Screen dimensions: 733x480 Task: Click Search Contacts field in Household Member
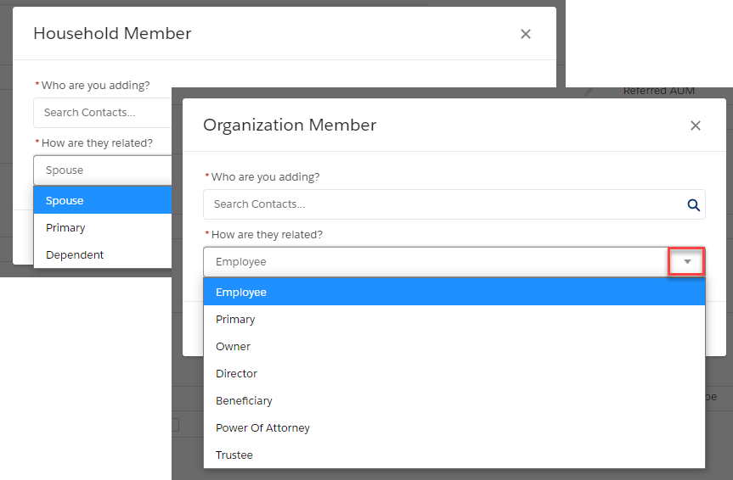pos(103,113)
